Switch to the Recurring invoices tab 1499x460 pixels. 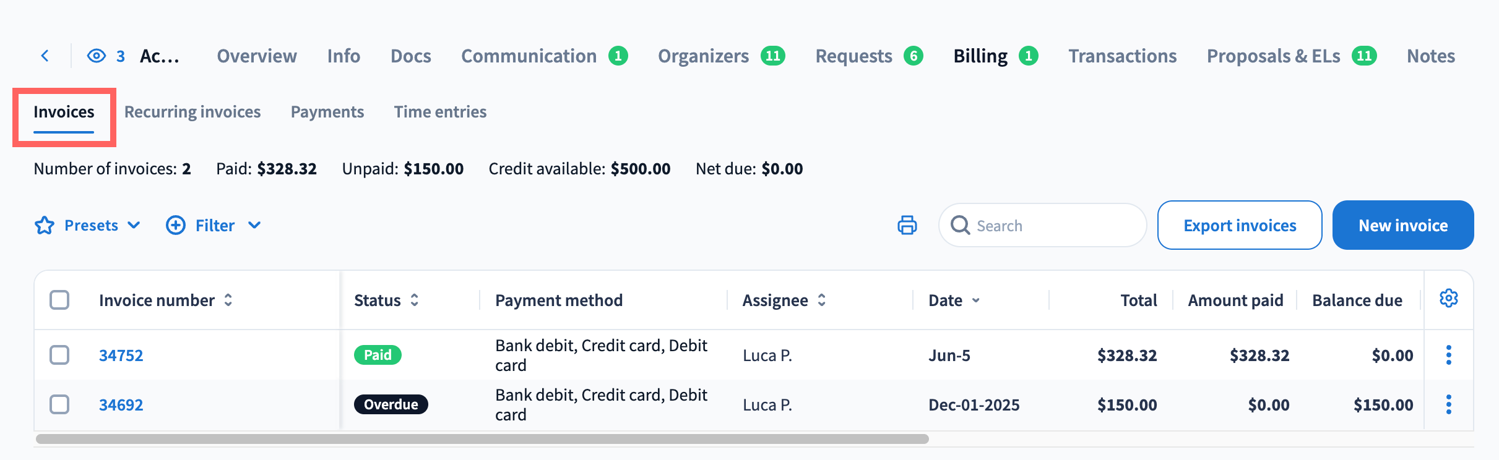point(192,112)
